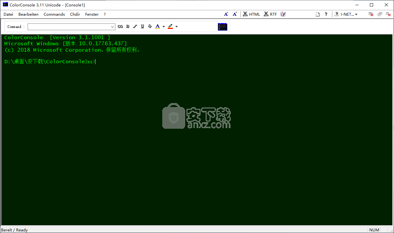Click the cascade windows icon

(x=380, y=14)
